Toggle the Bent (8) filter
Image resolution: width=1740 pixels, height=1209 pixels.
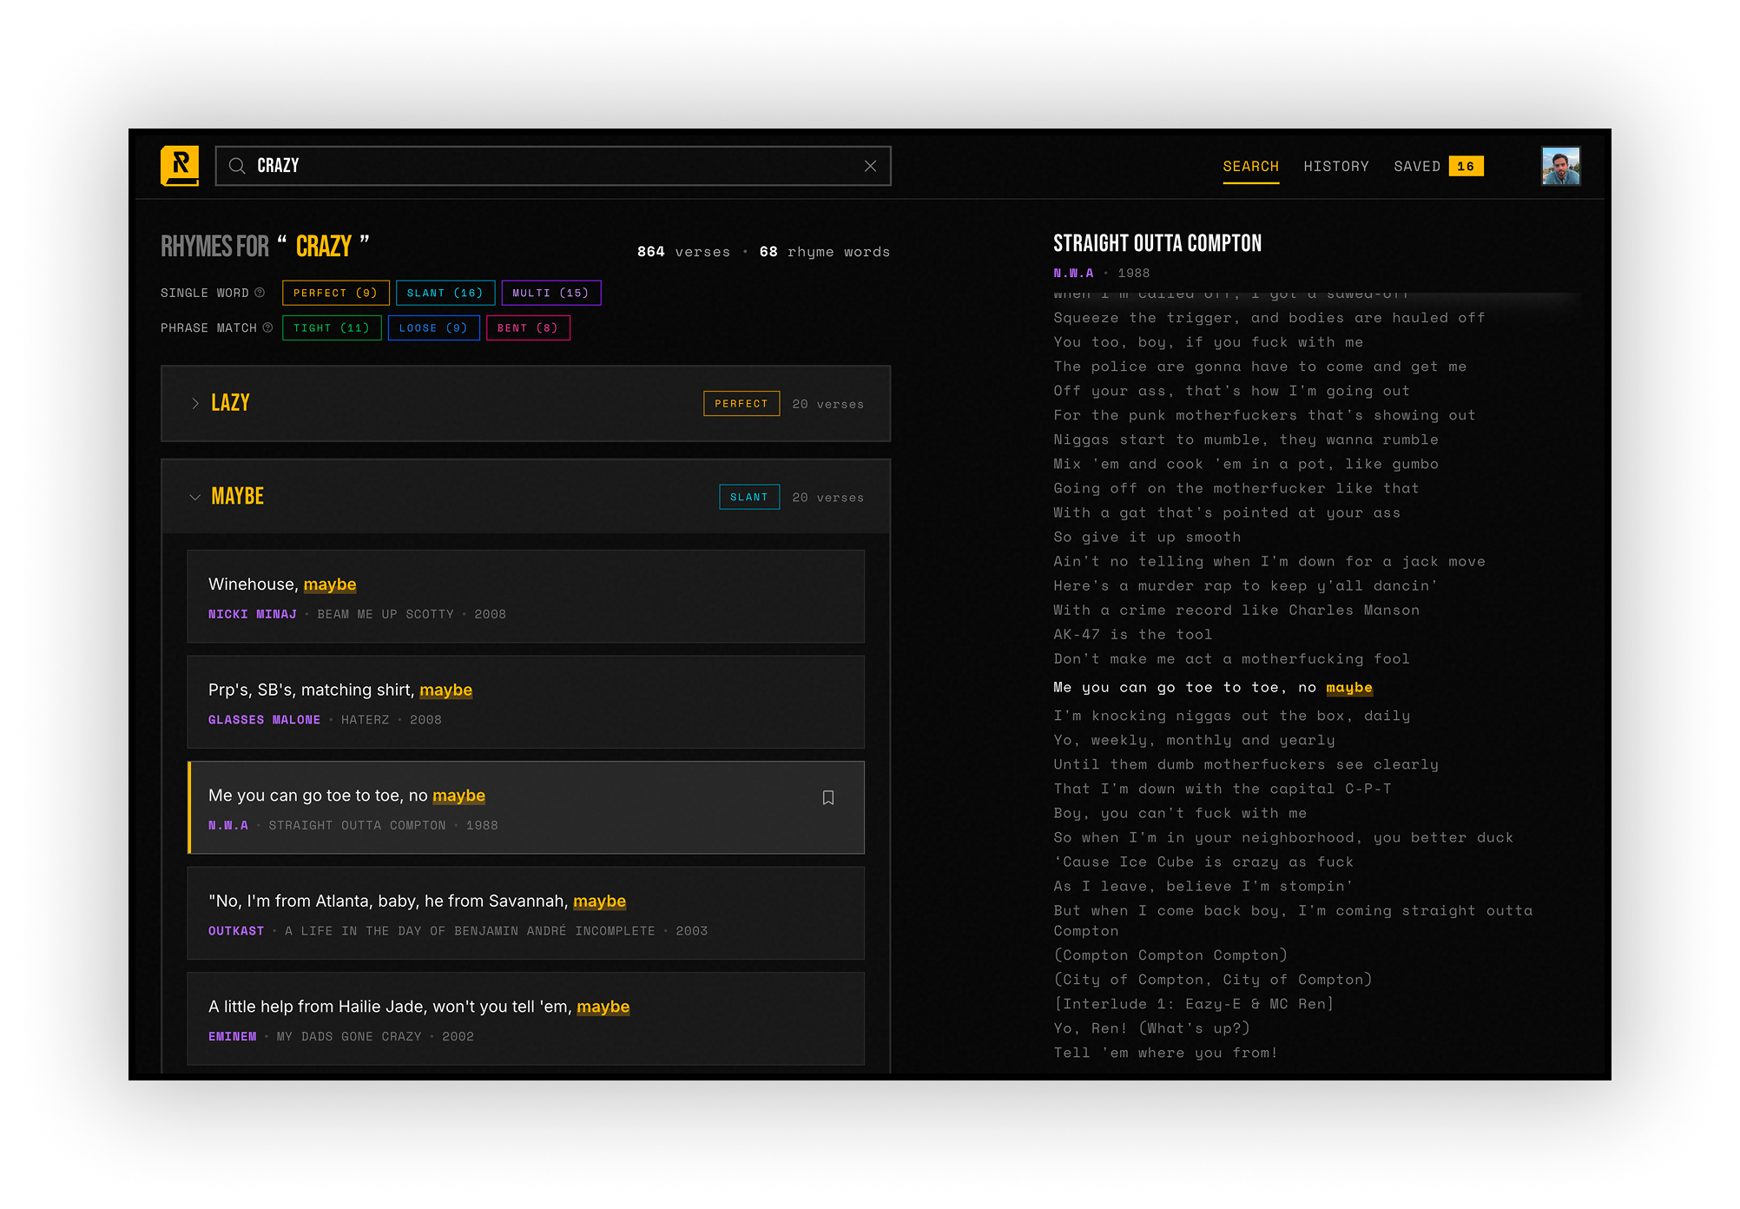pyautogui.click(x=527, y=327)
